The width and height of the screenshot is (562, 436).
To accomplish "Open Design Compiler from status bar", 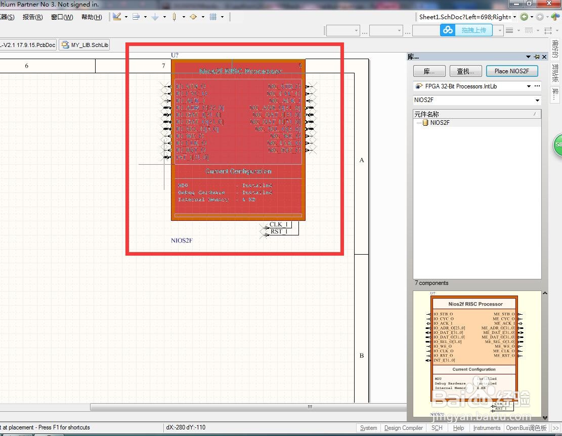I will (x=404, y=428).
